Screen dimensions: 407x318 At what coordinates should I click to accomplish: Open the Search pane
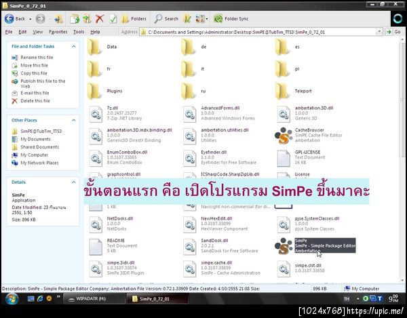[166, 19]
